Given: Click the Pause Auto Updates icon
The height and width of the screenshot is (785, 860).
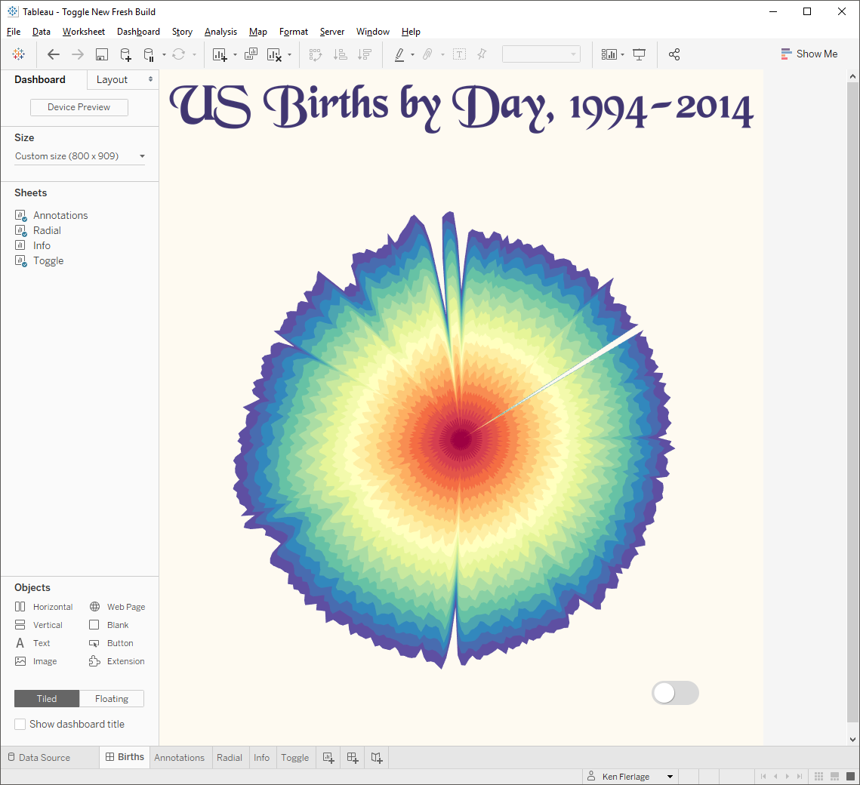Looking at the screenshot, I should point(149,54).
